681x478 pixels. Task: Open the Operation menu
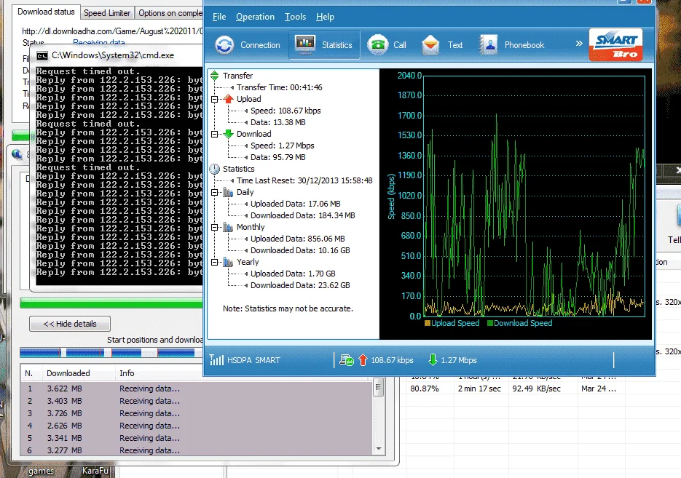click(x=255, y=17)
